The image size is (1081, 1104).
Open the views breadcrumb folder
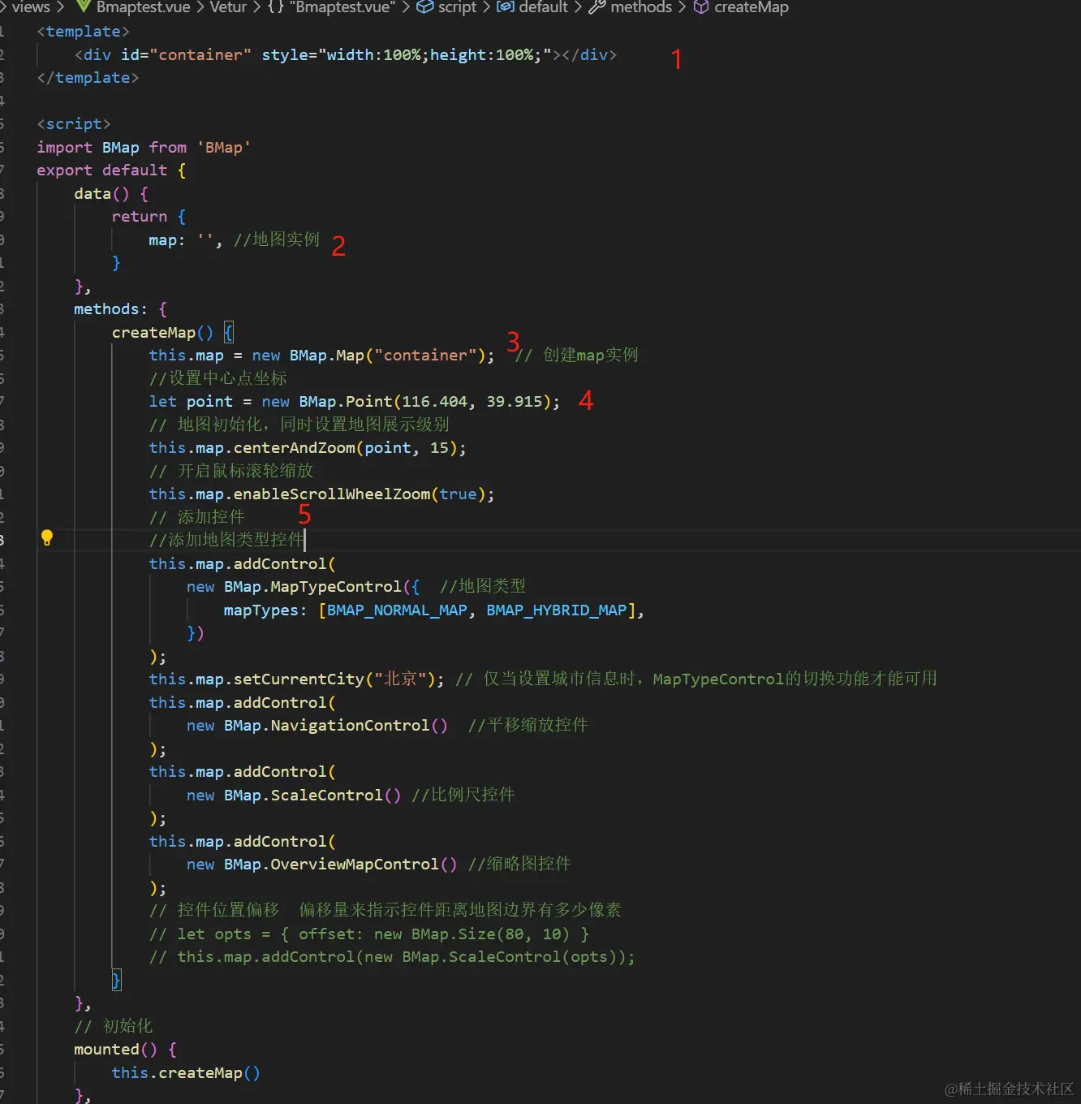31,6
